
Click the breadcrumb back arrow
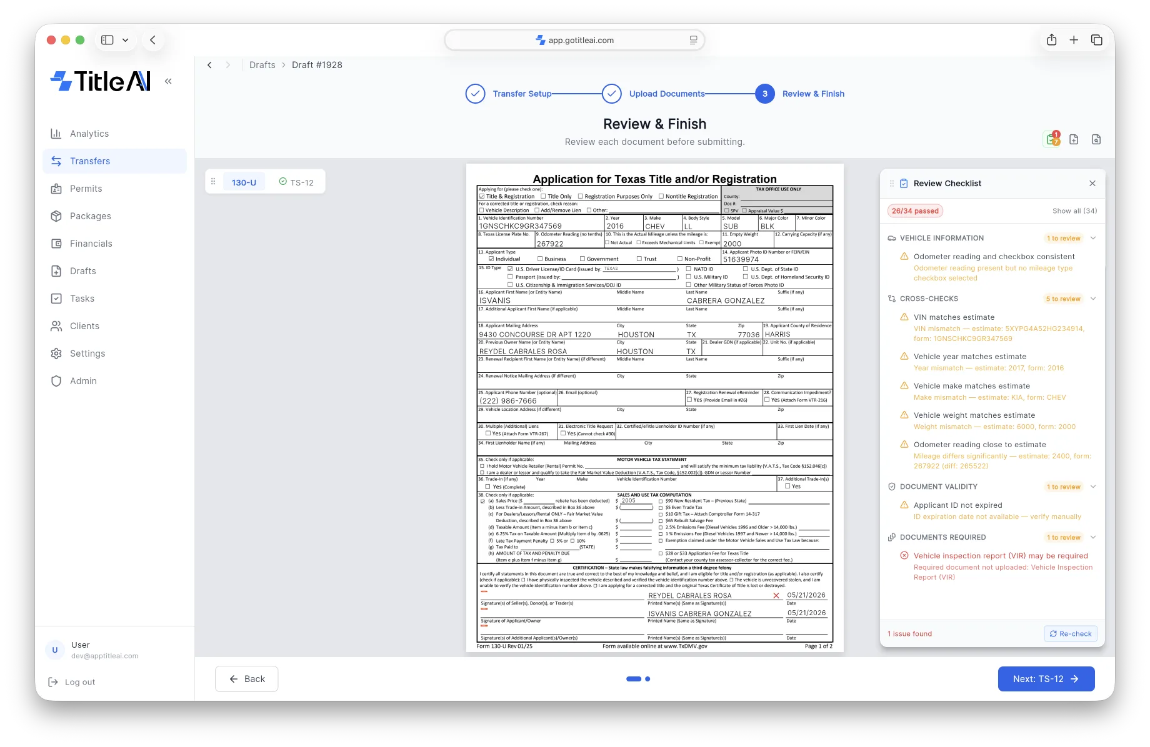(210, 65)
